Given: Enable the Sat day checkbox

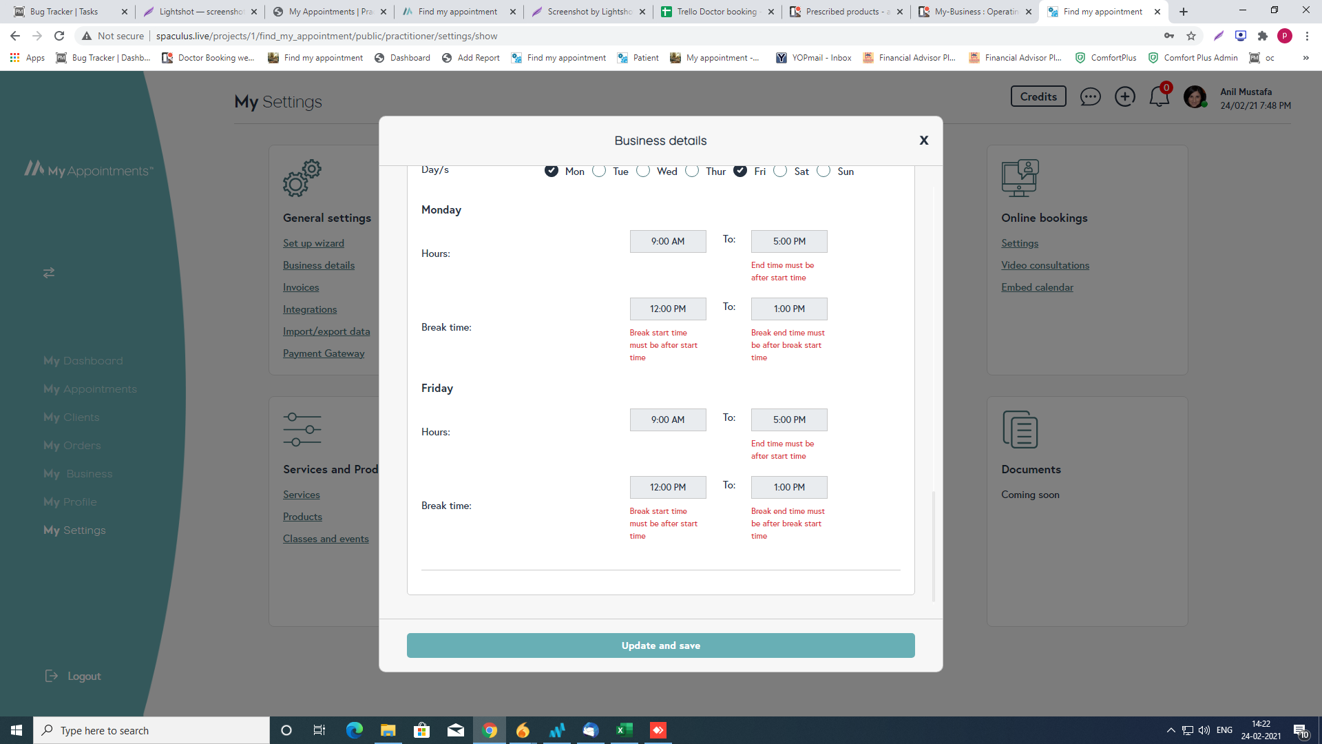Looking at the screenshot, I should pyautogui.click(x=780, y=171).
